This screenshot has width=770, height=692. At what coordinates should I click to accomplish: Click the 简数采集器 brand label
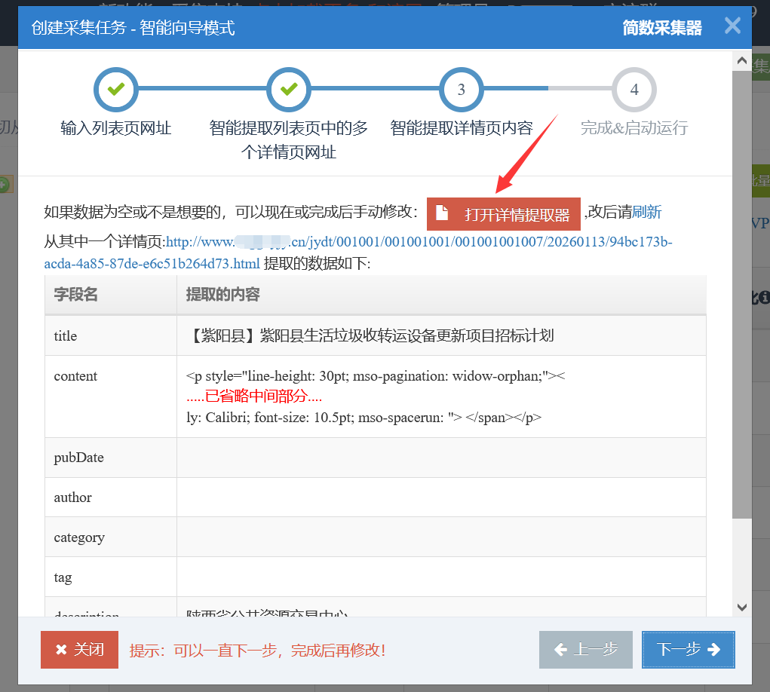[661, 28]
